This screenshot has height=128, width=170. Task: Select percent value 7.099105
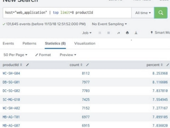pyautogui.click(x=160, y=117)
